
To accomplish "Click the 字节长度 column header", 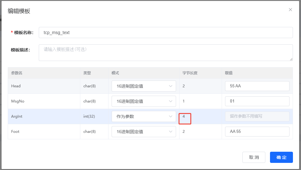I will click(190, 73).
